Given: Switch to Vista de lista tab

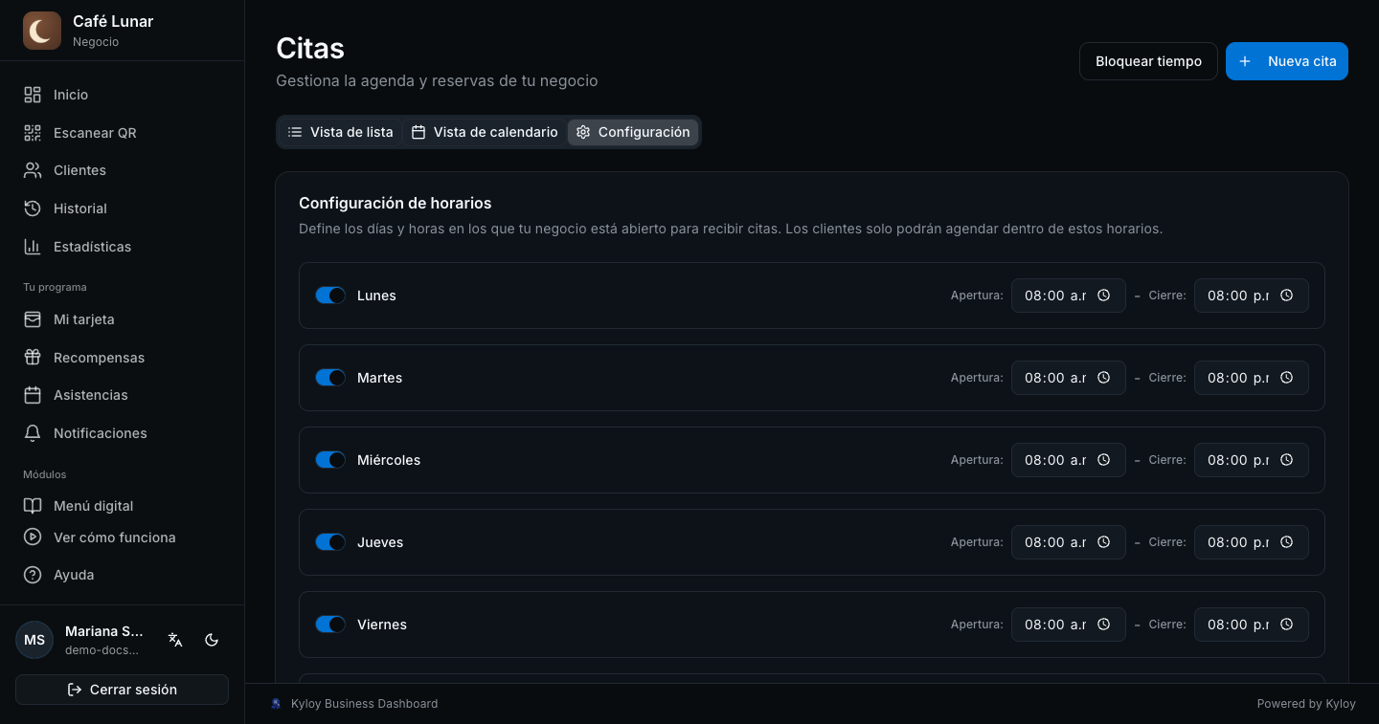Looking at the screenshot, I should [x=340, y=132].
